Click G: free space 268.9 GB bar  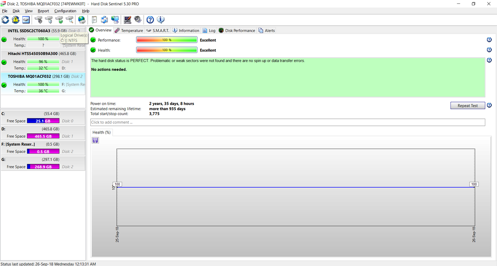coord(43,166)
